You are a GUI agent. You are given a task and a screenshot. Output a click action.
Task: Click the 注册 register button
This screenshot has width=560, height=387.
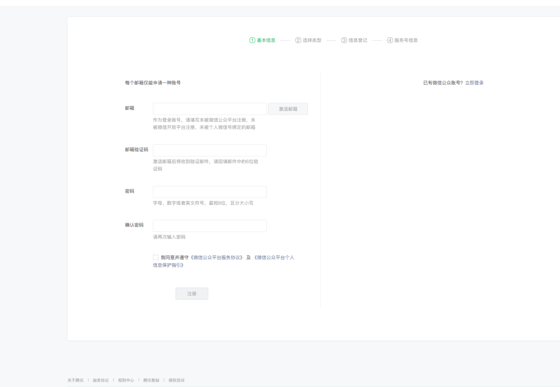coord(192,294)
